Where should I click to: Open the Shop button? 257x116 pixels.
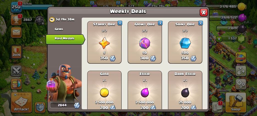pyautogui.click(x=236, y=102)
